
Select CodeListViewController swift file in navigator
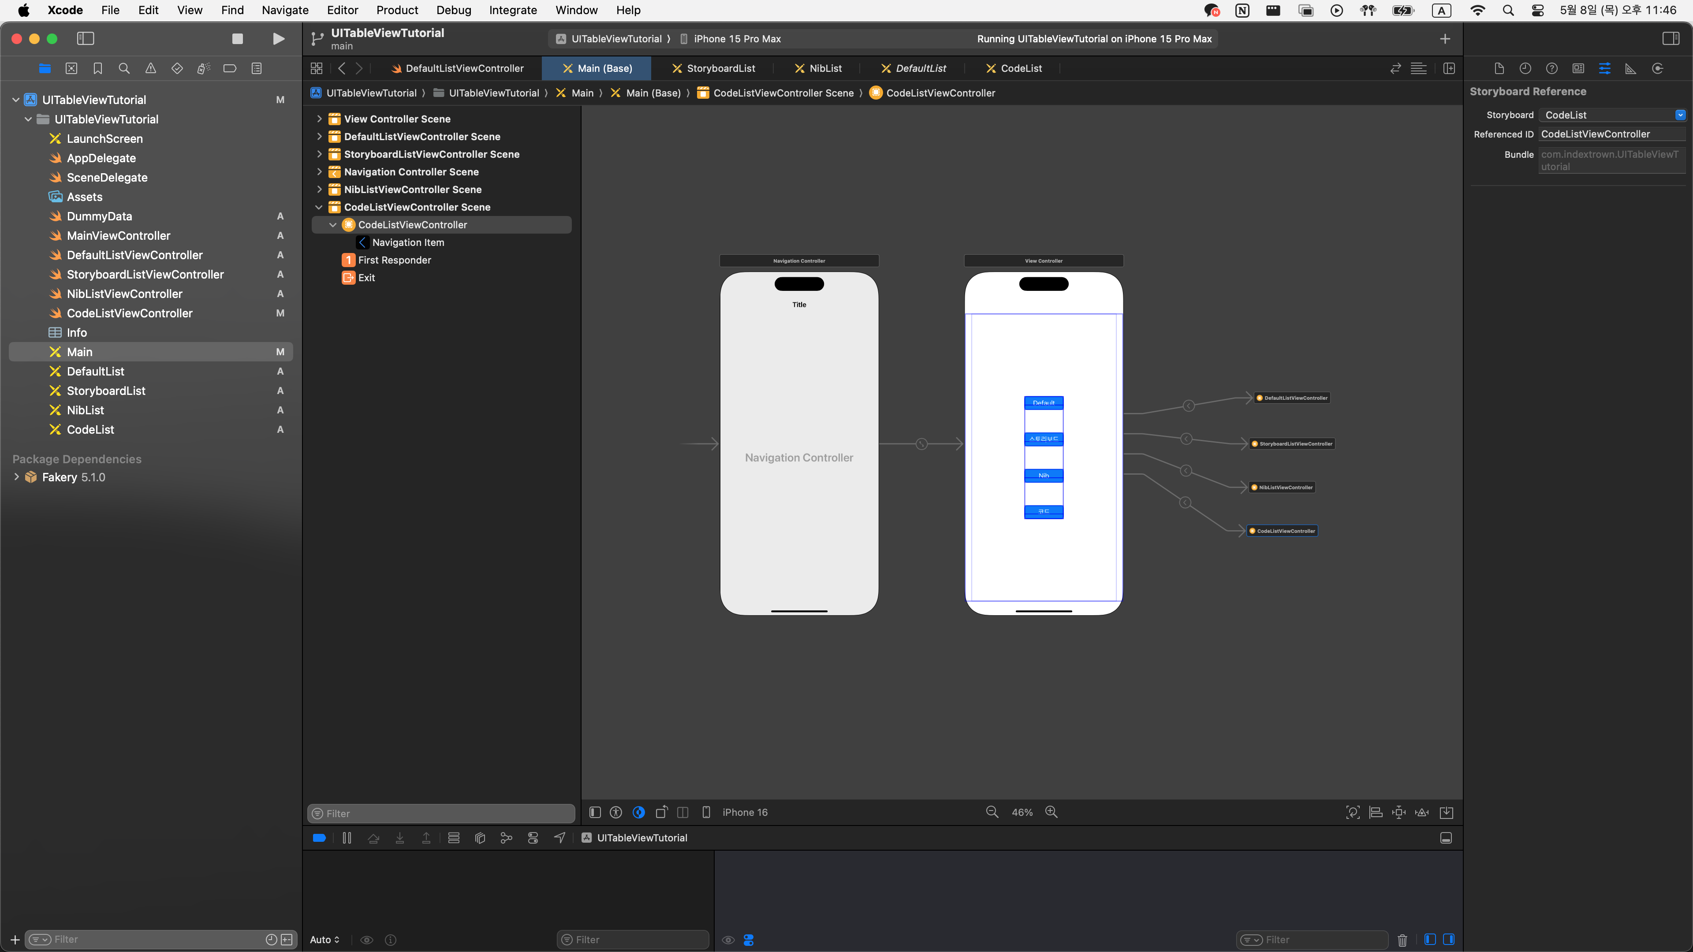[x=130, y=313]
